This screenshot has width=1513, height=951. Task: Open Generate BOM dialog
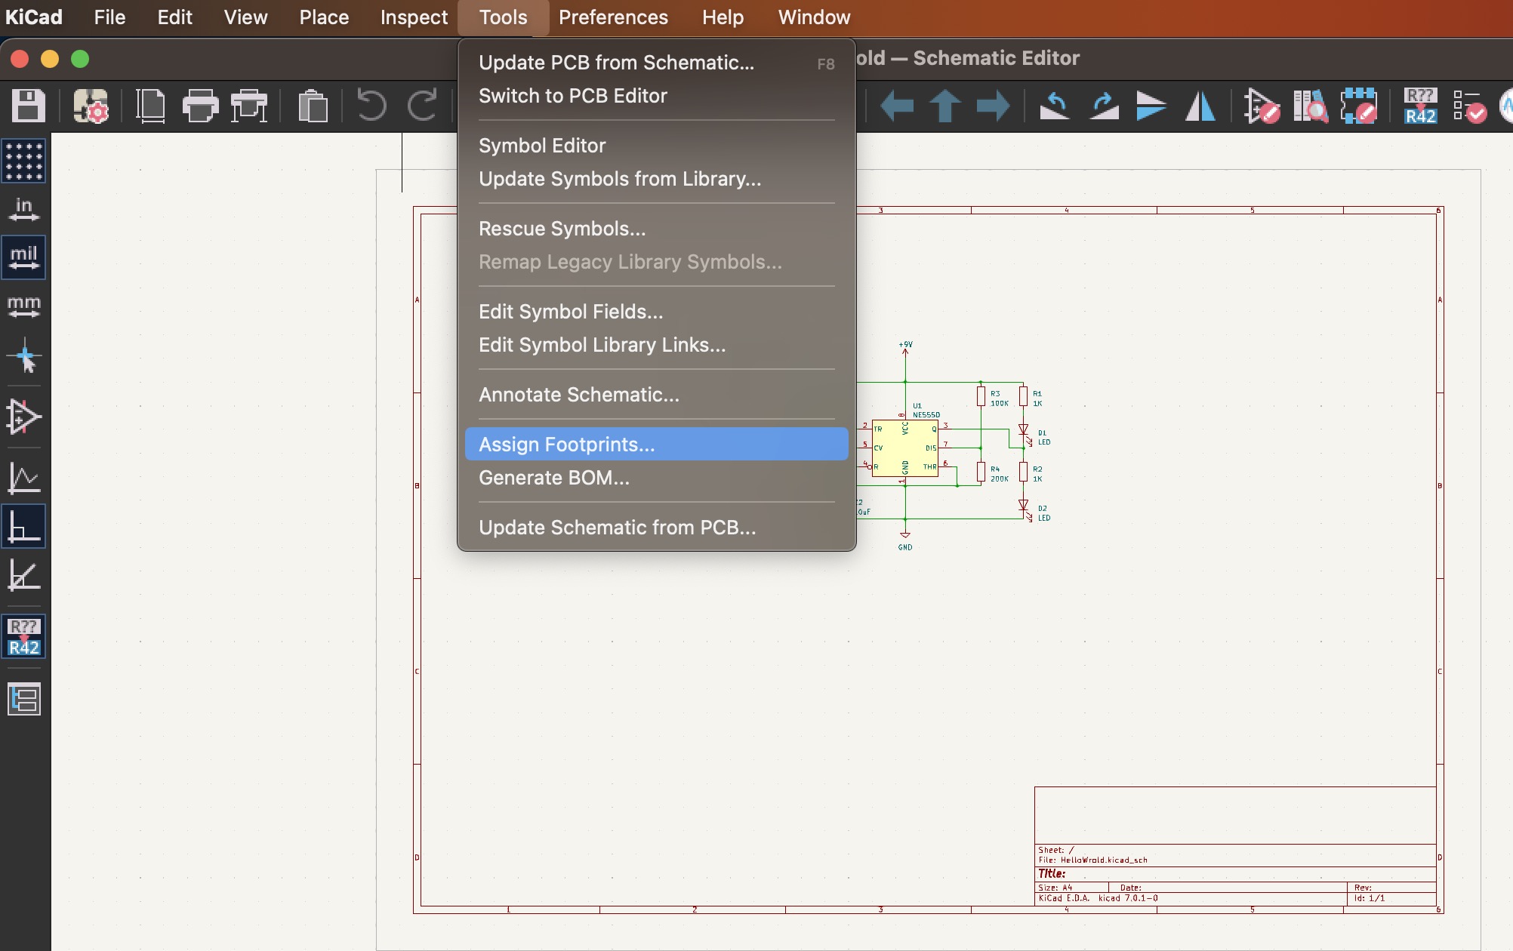point(553,476)
